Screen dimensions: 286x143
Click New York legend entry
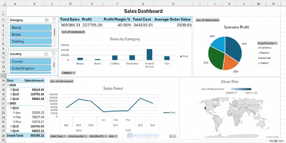[x=265, y=58]
